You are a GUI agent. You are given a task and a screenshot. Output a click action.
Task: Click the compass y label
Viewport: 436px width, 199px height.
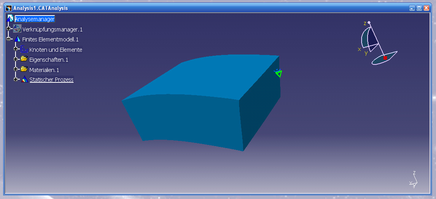pos(366,53)
